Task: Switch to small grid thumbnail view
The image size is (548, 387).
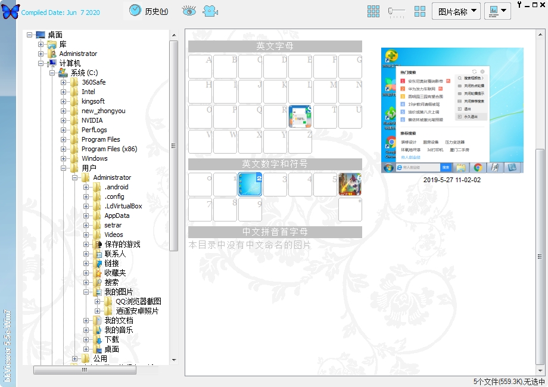Action: [373, 11]
